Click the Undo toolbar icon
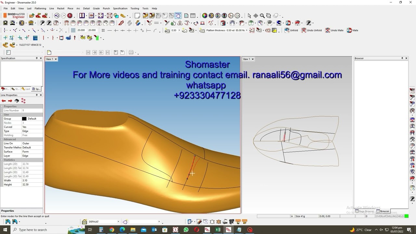 57,16
